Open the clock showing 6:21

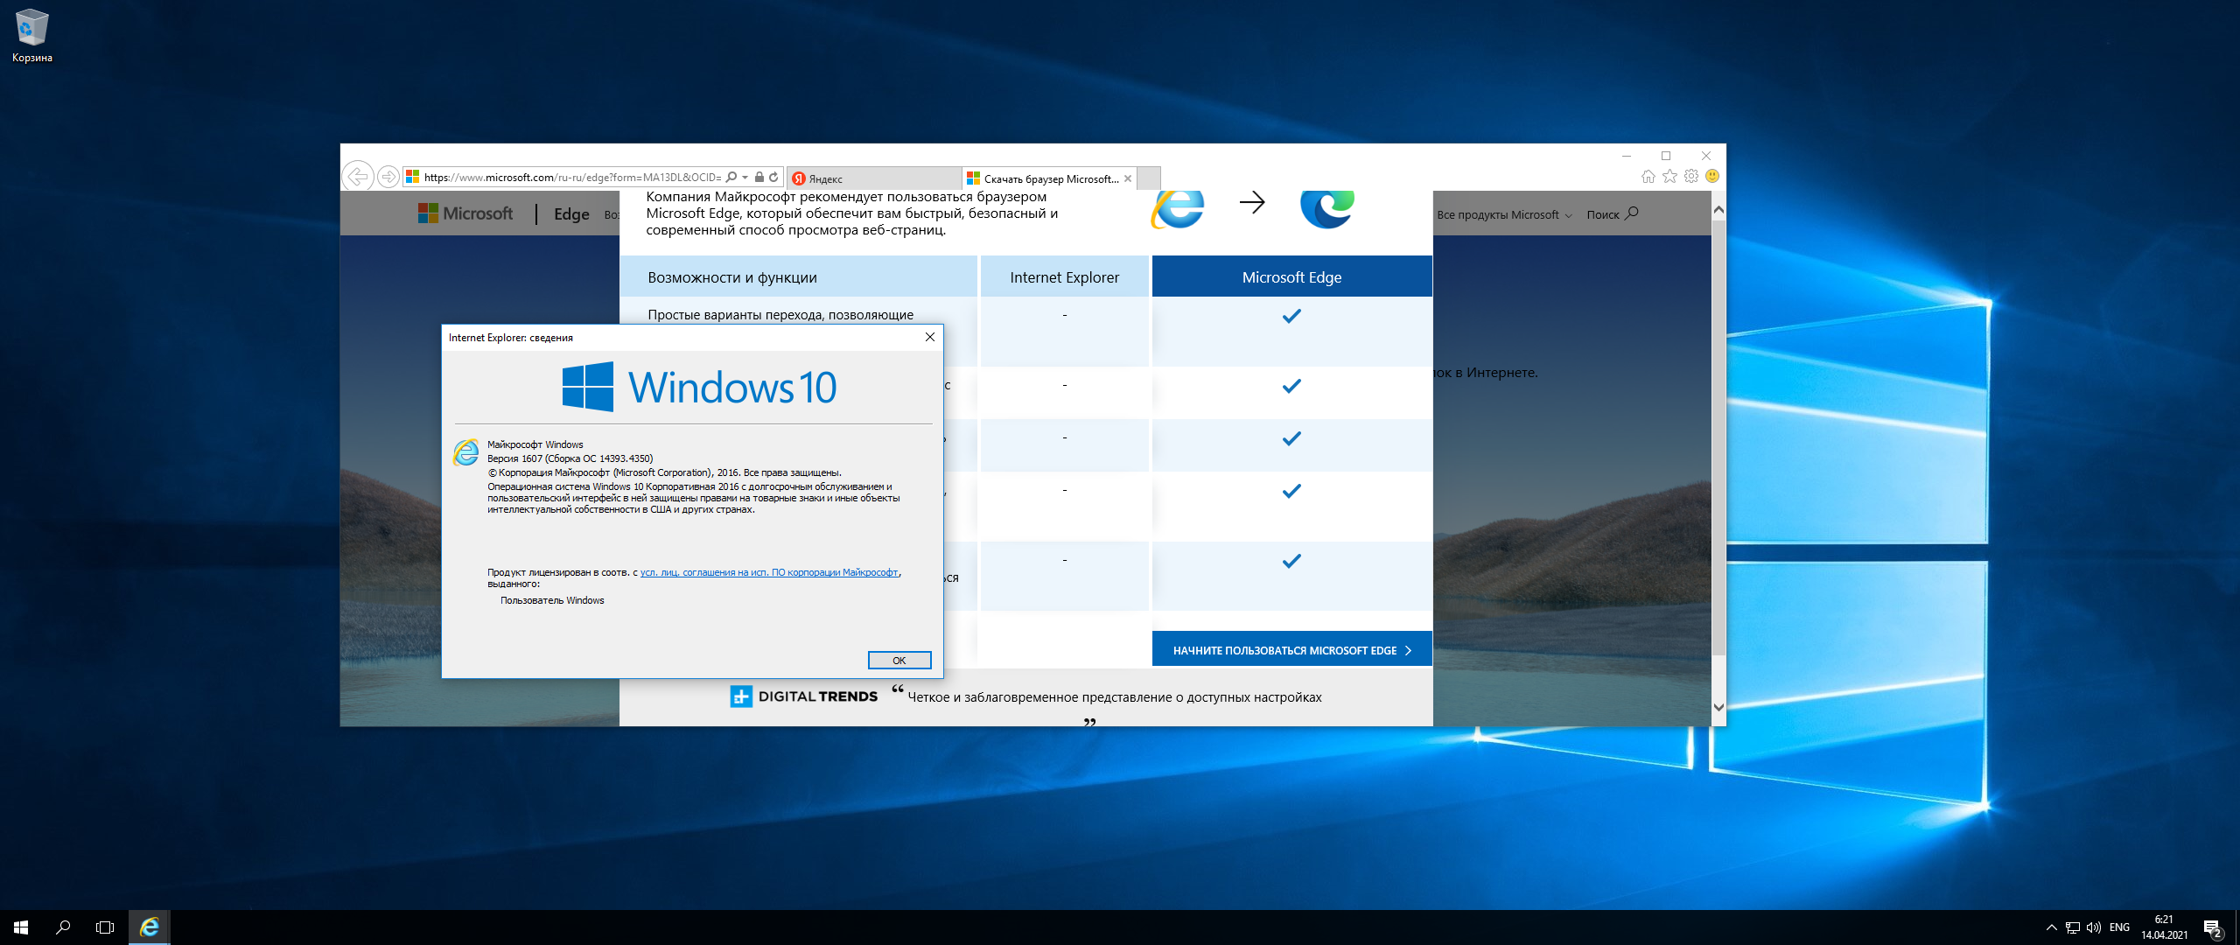[x=2164, y=927]
